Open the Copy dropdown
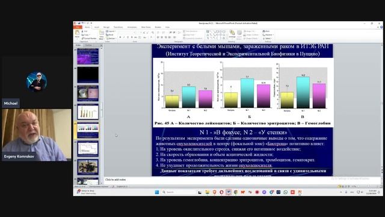Screen dimensions: 385x217 85,35
